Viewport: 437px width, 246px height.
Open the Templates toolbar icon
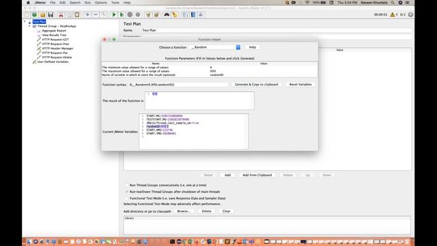(35, 14)
